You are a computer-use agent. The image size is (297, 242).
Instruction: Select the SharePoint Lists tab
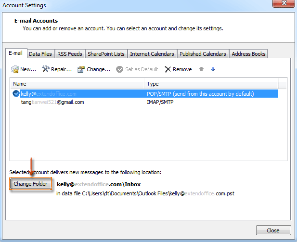[x=106, y=54]
